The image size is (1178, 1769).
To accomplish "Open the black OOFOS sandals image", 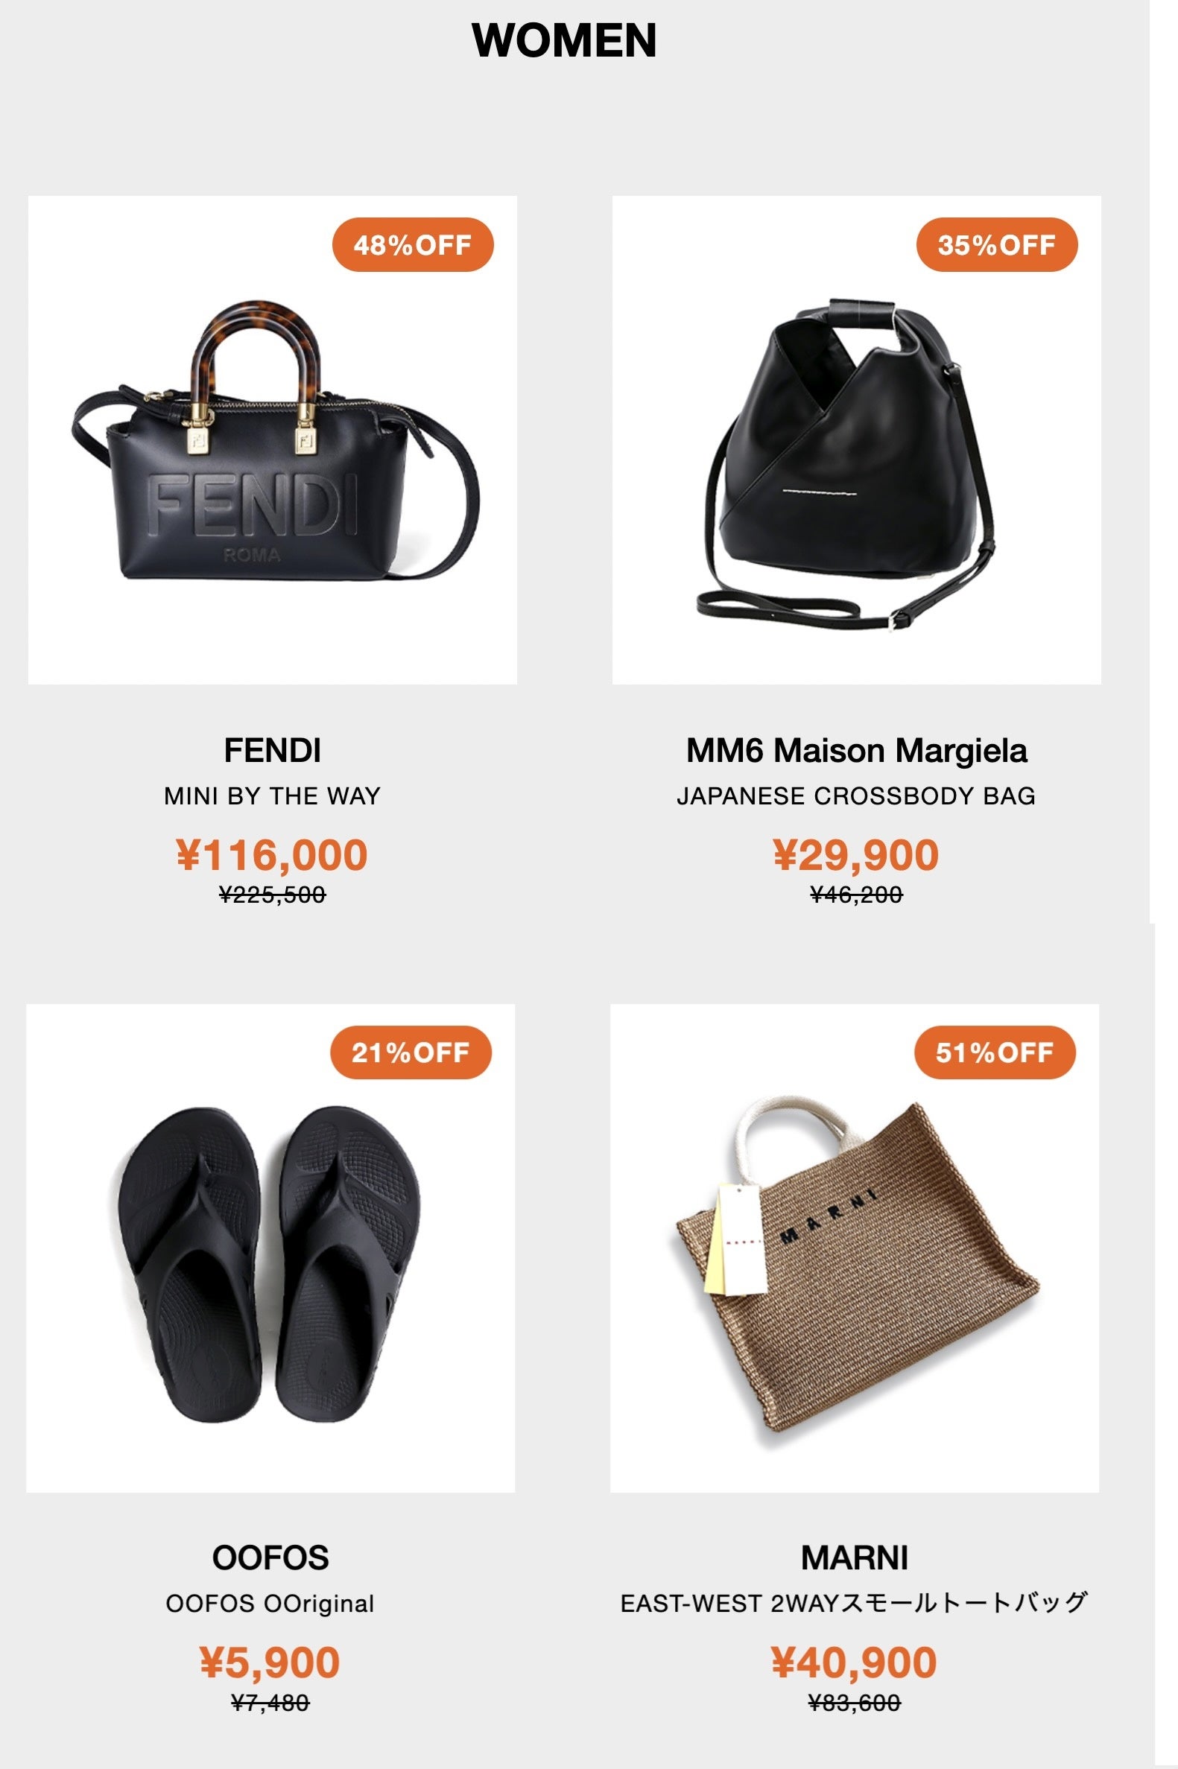I will point(270,1248).
